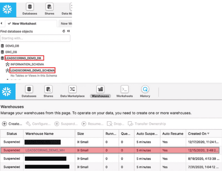Collapse the object browser with the double chevron
Image resolution: width=222 pixels, height=171 pixels.
click(68, 31)
